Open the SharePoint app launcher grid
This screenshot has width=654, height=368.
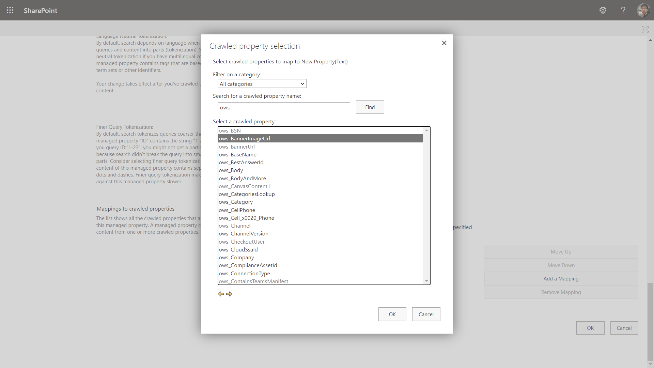point(10,10)
